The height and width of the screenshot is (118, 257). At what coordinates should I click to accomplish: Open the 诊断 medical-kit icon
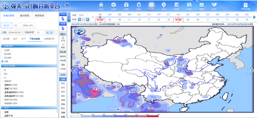[x=126, y=5]
